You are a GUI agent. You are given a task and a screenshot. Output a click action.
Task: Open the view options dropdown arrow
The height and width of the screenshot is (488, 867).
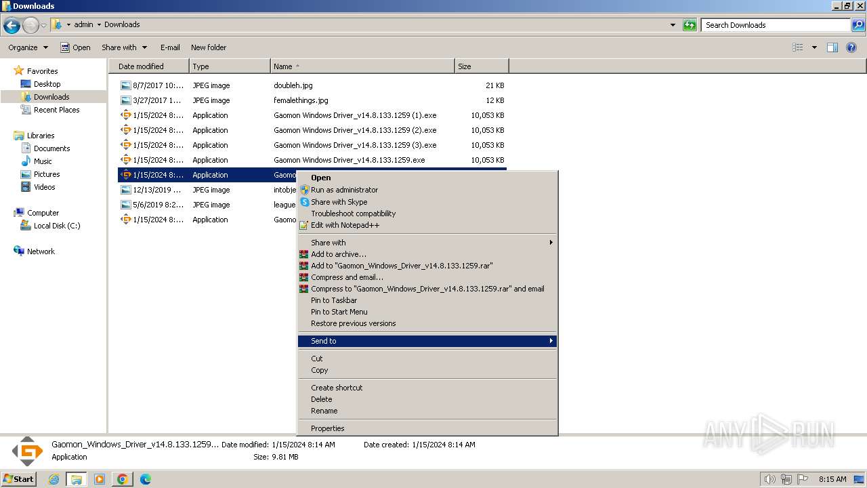click(814, 47)
